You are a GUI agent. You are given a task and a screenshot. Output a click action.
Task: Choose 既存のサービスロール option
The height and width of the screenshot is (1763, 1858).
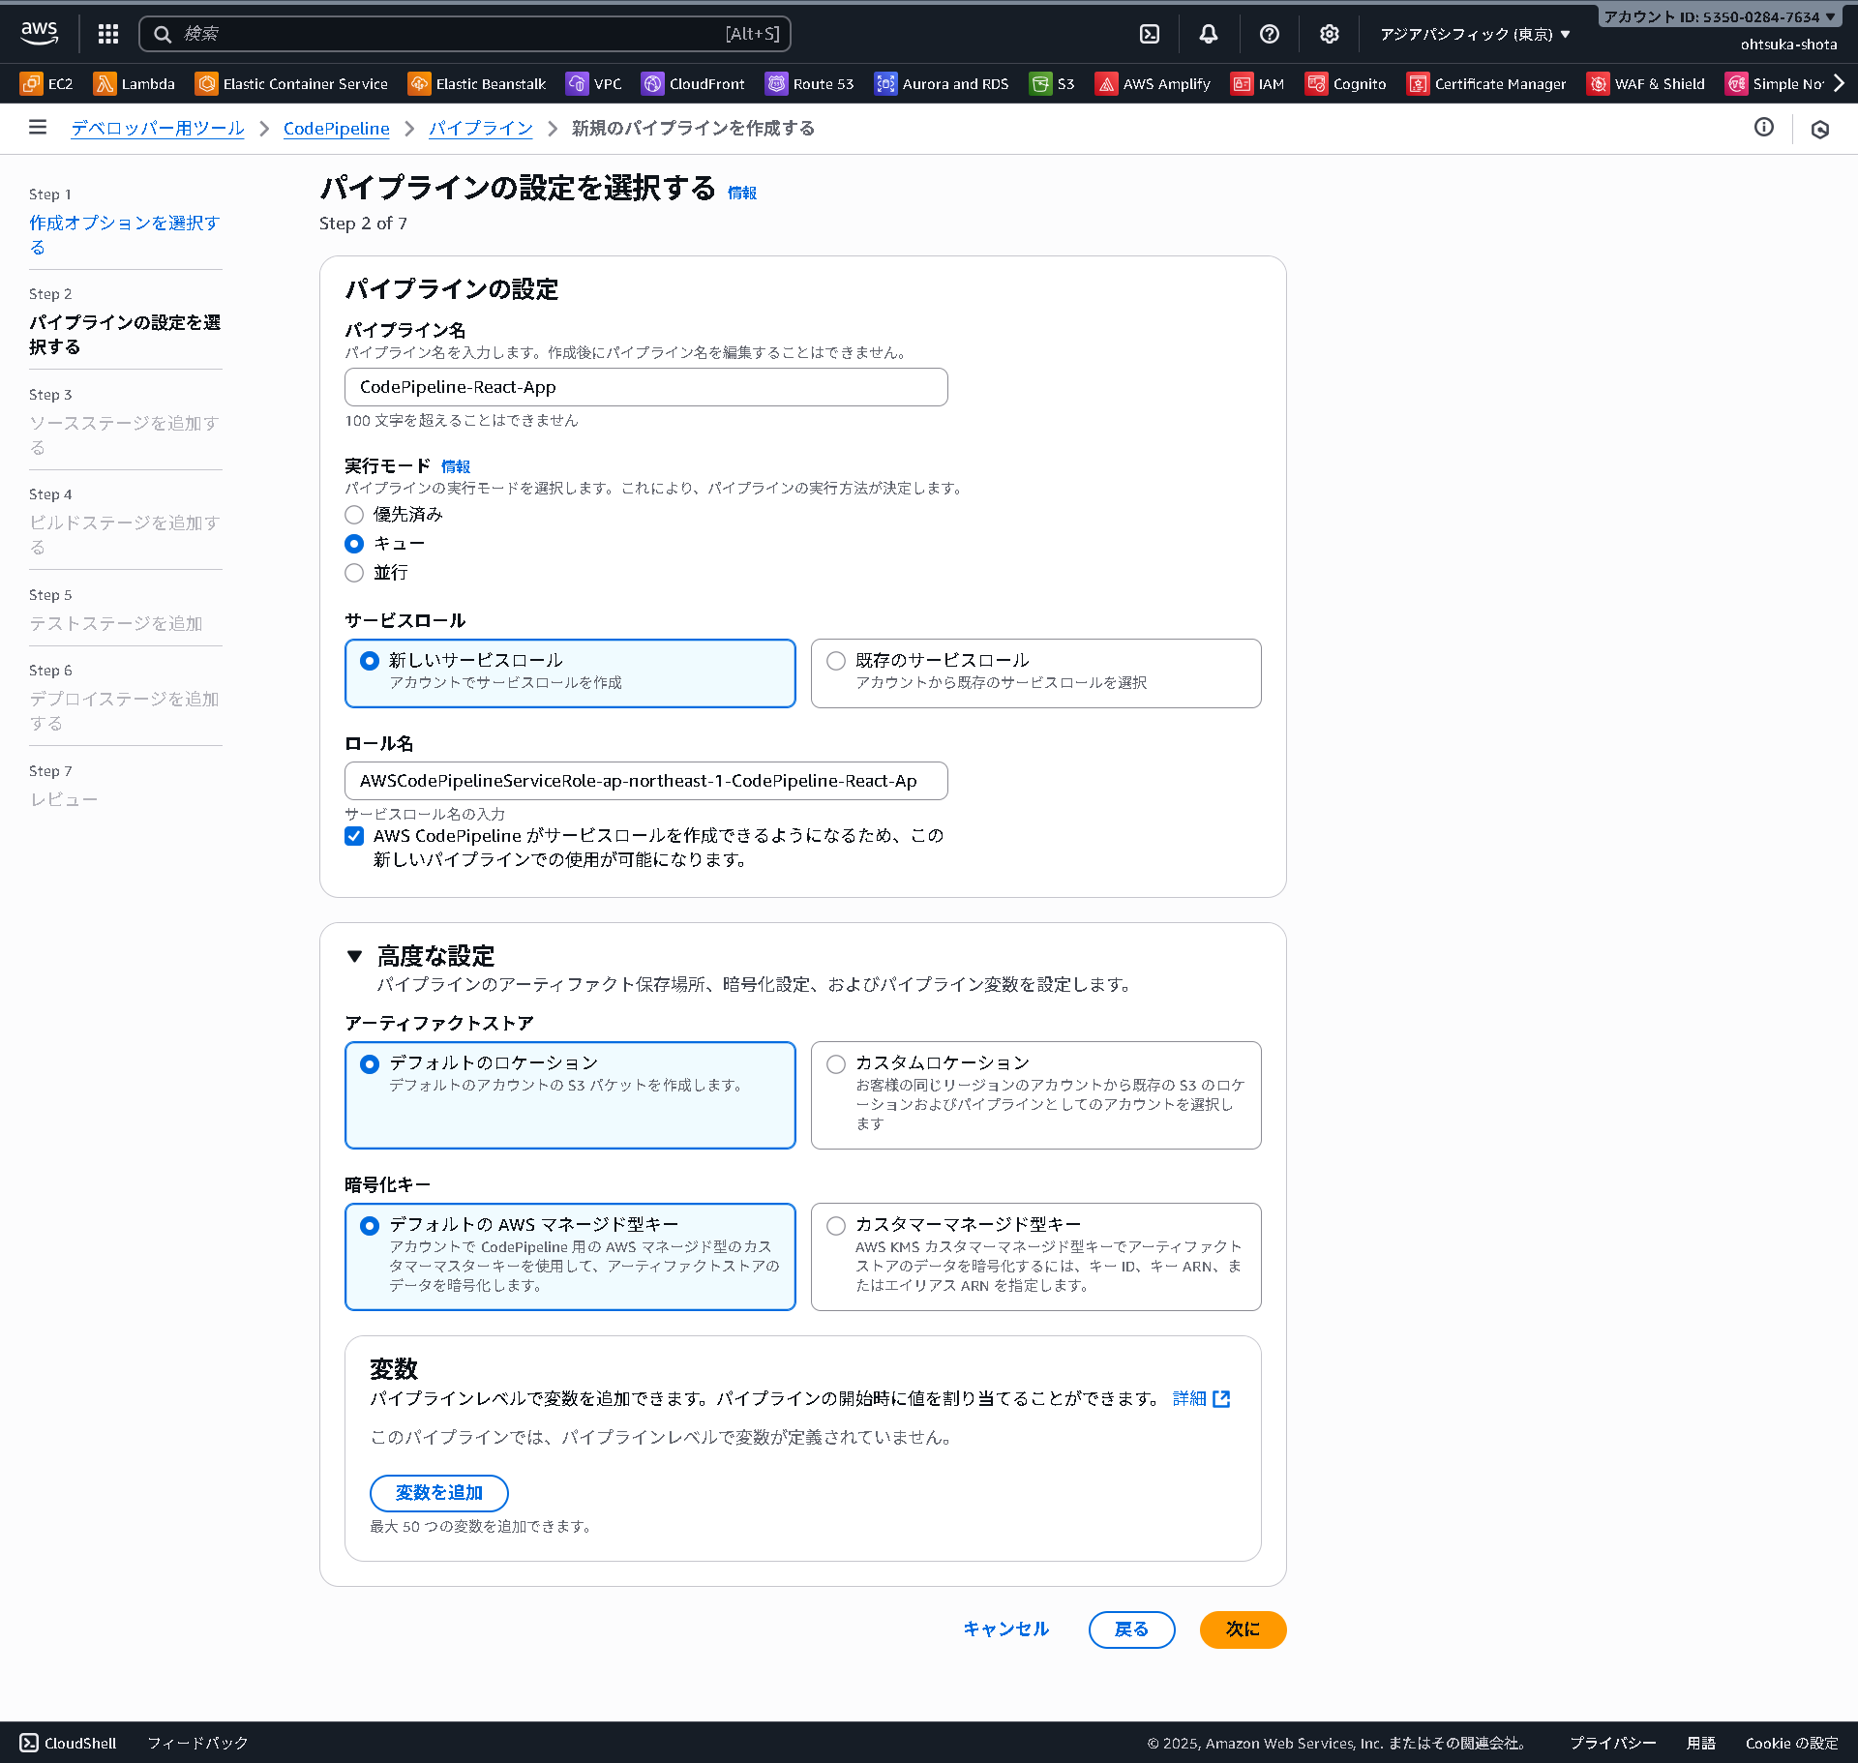tap(835, 661)
